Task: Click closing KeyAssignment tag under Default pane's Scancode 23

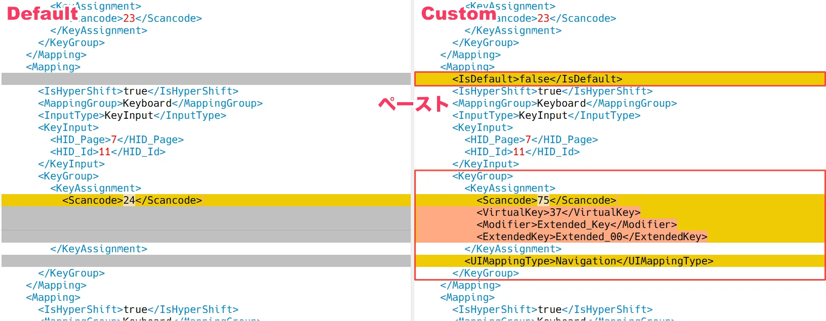Action: click(99, 30)
